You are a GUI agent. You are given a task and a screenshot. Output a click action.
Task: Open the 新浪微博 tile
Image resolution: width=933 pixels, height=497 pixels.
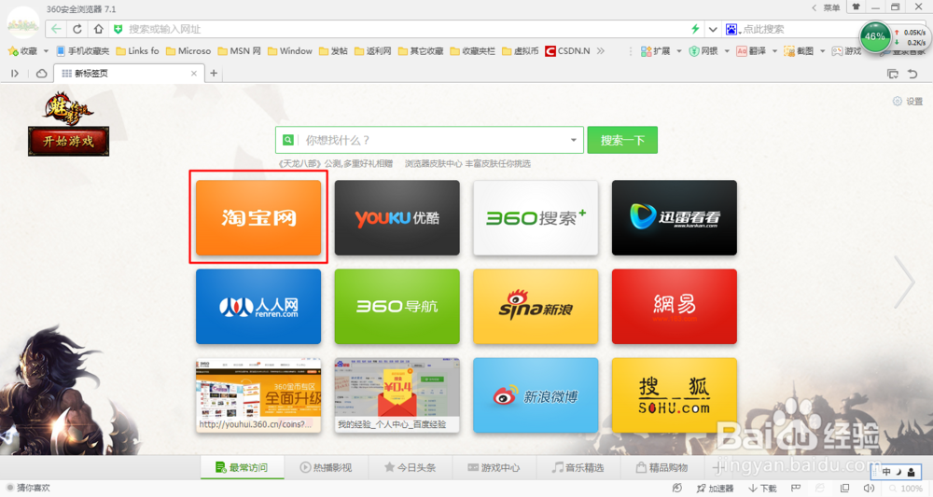pyautogui.click(x=536, y=395)
